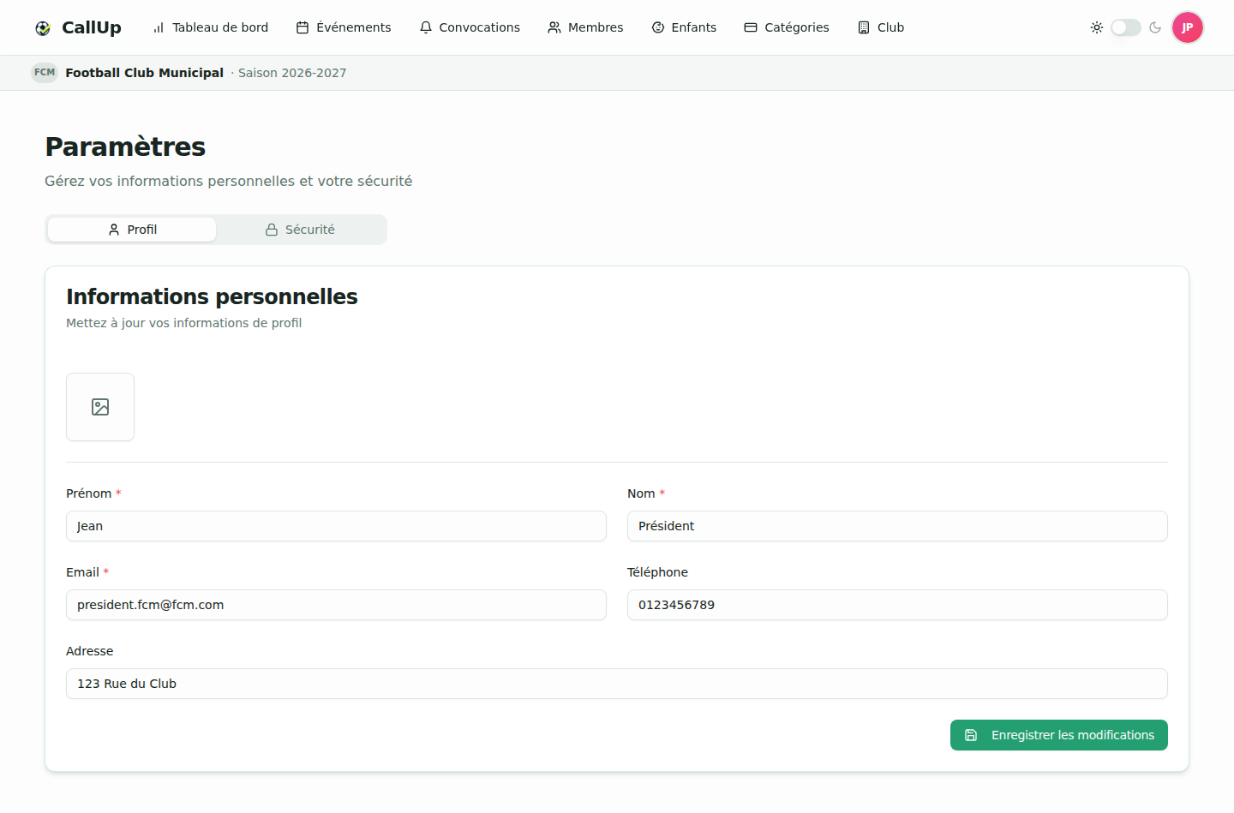This screenshot has width=1234, height=813.
Task: Switch to the Sécurité tab
Action: click(300, 230)
